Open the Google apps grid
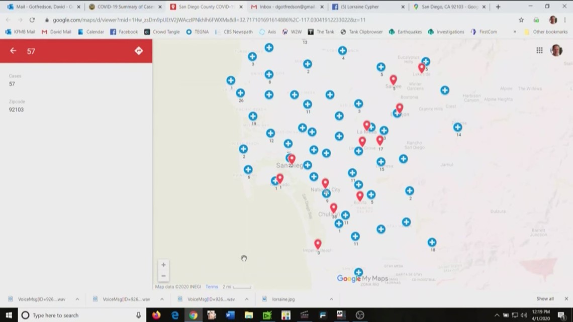The height and width of the screenshot is (322, 573). click(539, 50)
